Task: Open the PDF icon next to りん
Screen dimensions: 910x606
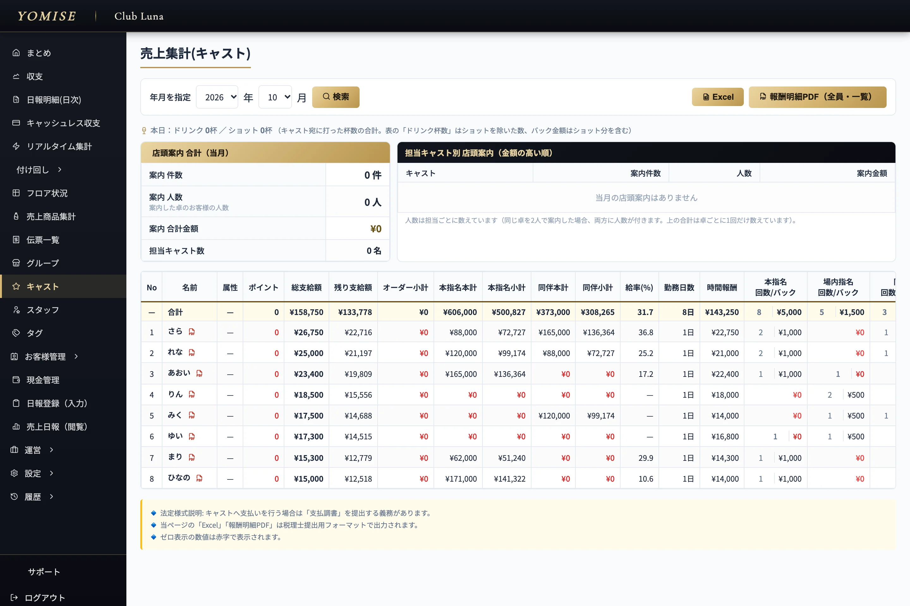Action: [191, 395]
